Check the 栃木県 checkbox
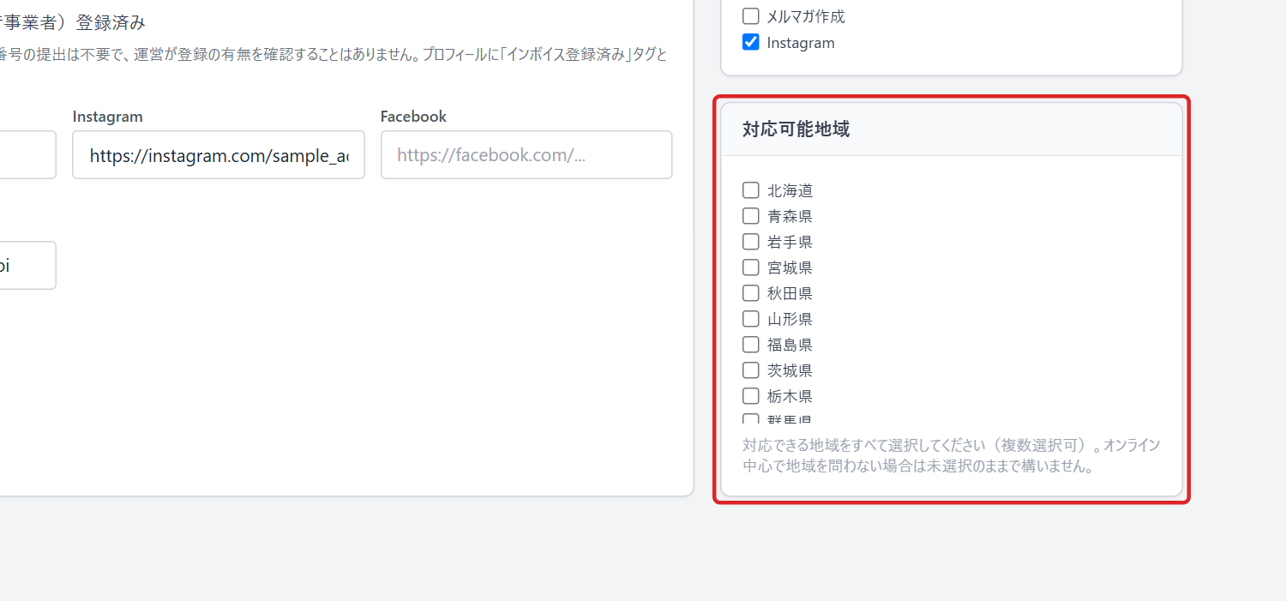1286x601 pixels. tap(751, 396)
